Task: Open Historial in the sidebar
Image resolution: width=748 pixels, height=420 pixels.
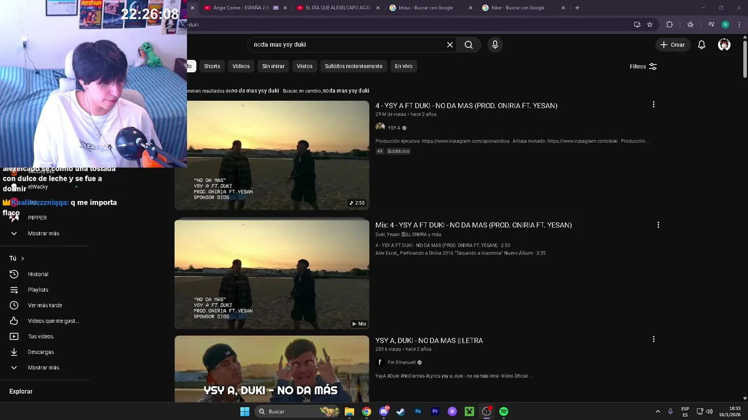Action: (38, 274)
